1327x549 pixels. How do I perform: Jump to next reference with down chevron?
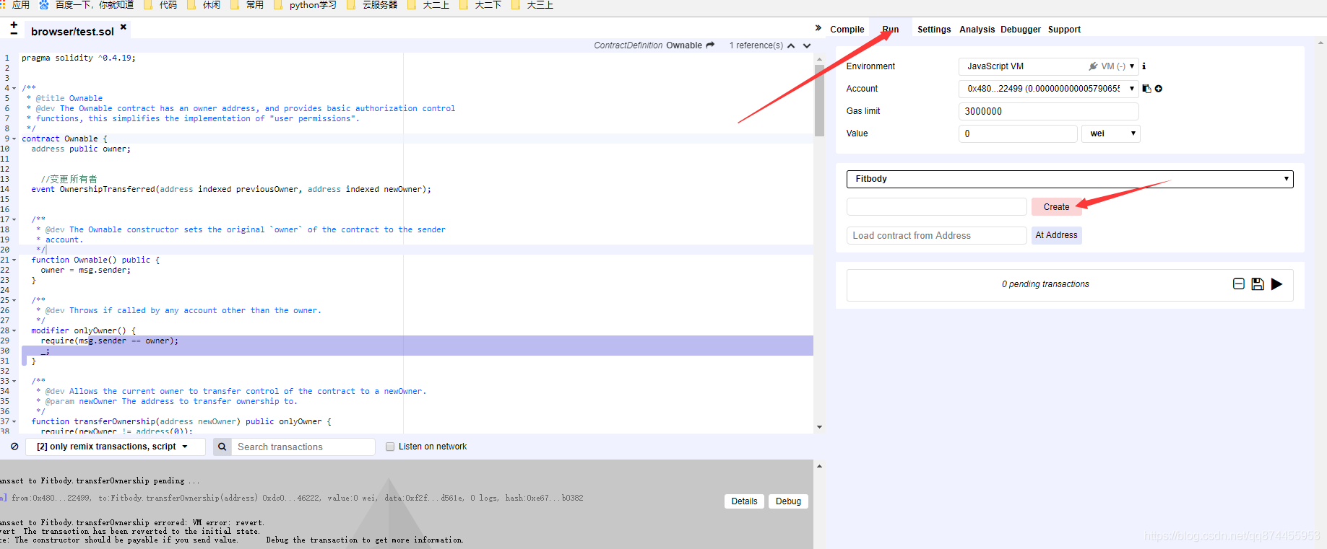point(807,45)
